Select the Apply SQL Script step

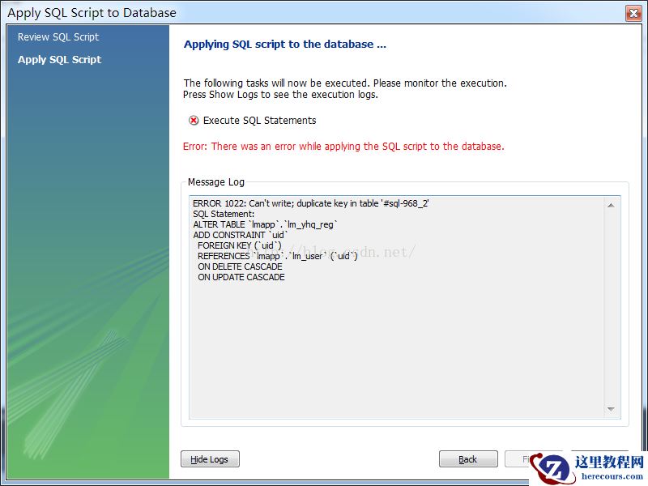pos(59,59)
